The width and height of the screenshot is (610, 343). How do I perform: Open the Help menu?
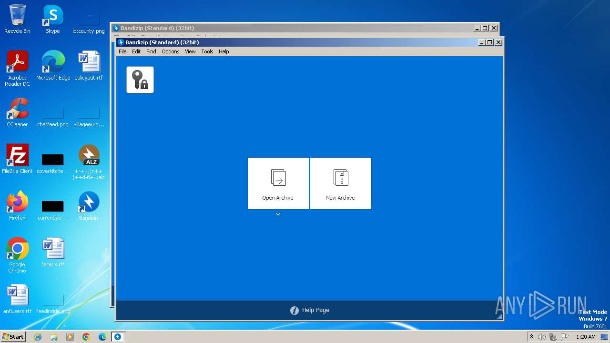click(x=224, y=51)
